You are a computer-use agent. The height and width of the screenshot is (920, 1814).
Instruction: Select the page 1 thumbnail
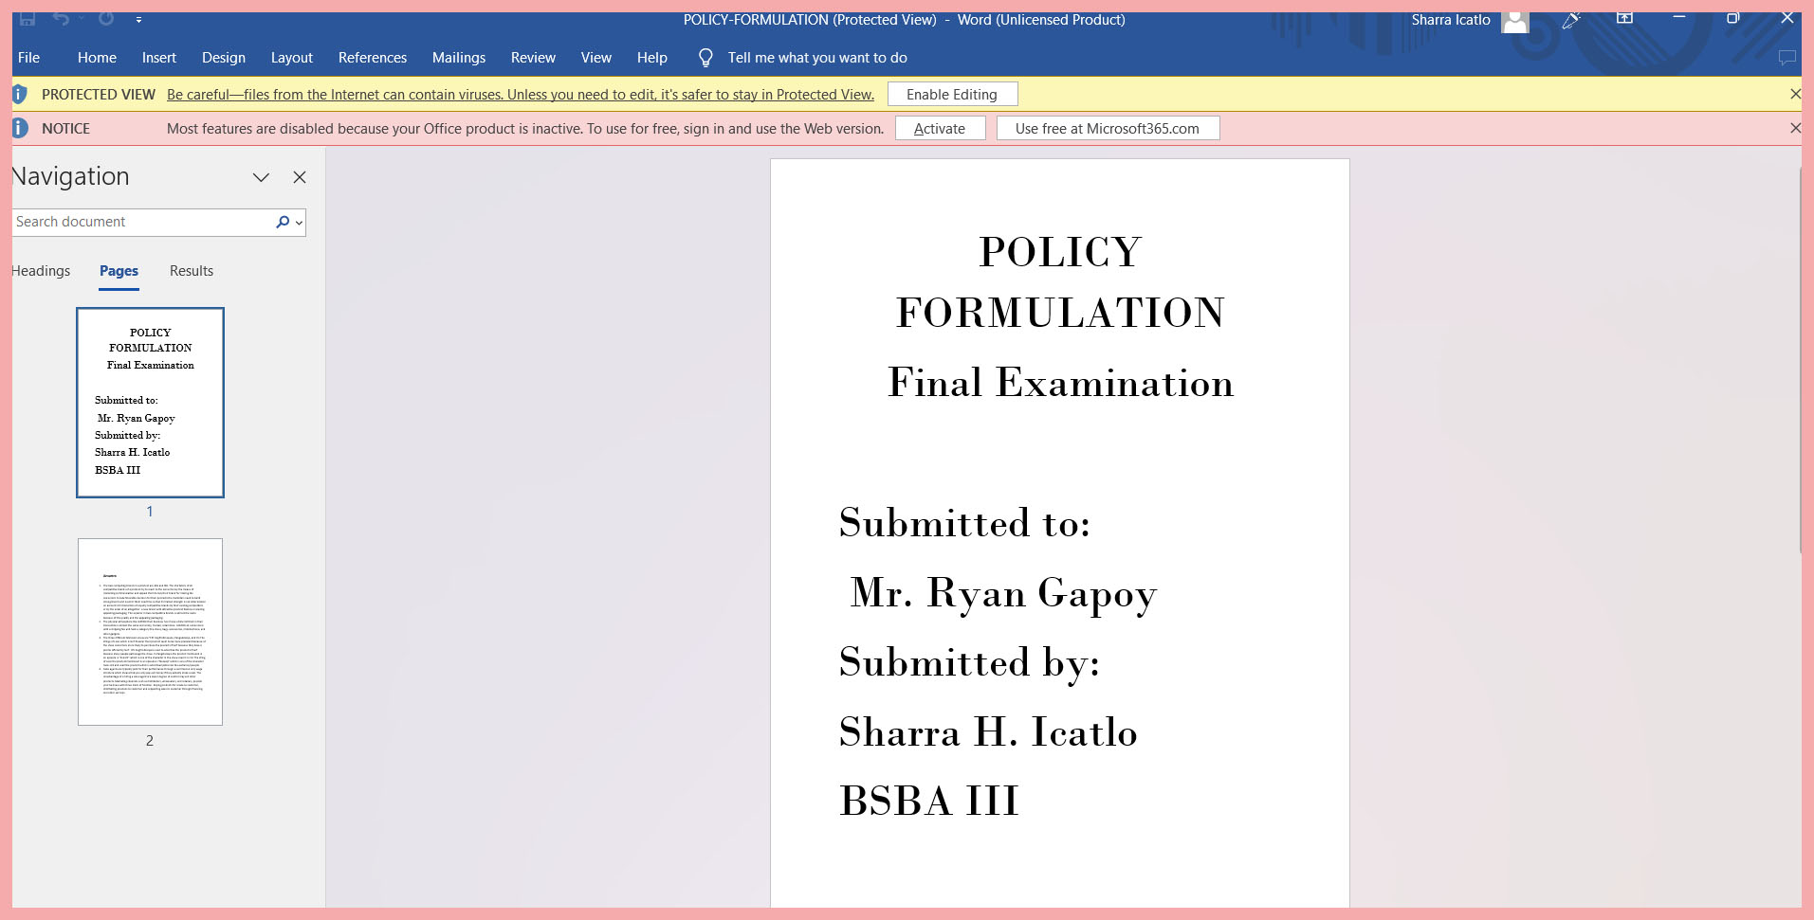pyautogui.click(x=151, y=403)
